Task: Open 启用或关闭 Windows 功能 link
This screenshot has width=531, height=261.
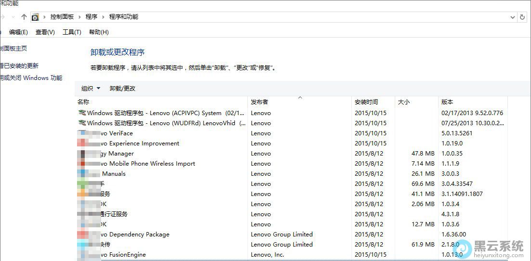Action: coord(31,78)
